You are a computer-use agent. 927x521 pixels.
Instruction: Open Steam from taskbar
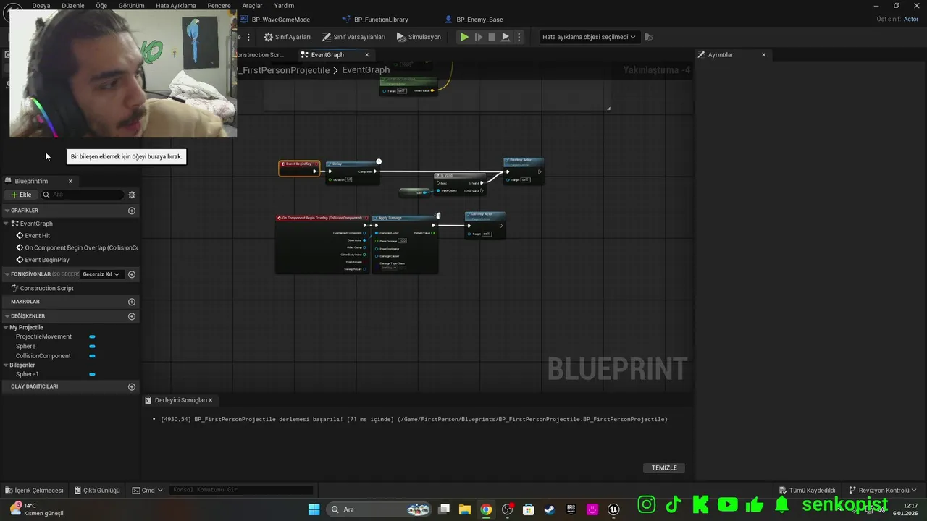[550, 509]
